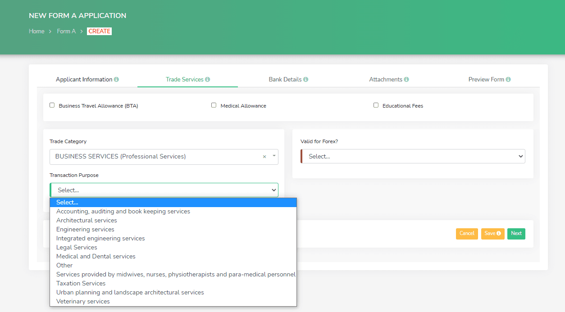The width and height of the screenshot is (565, 312).
Task: Click the info icon beside Preview Form
Action: pos(508,79)
